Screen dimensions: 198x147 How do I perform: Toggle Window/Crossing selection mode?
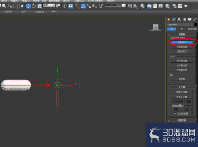click(x=21, y=6)
